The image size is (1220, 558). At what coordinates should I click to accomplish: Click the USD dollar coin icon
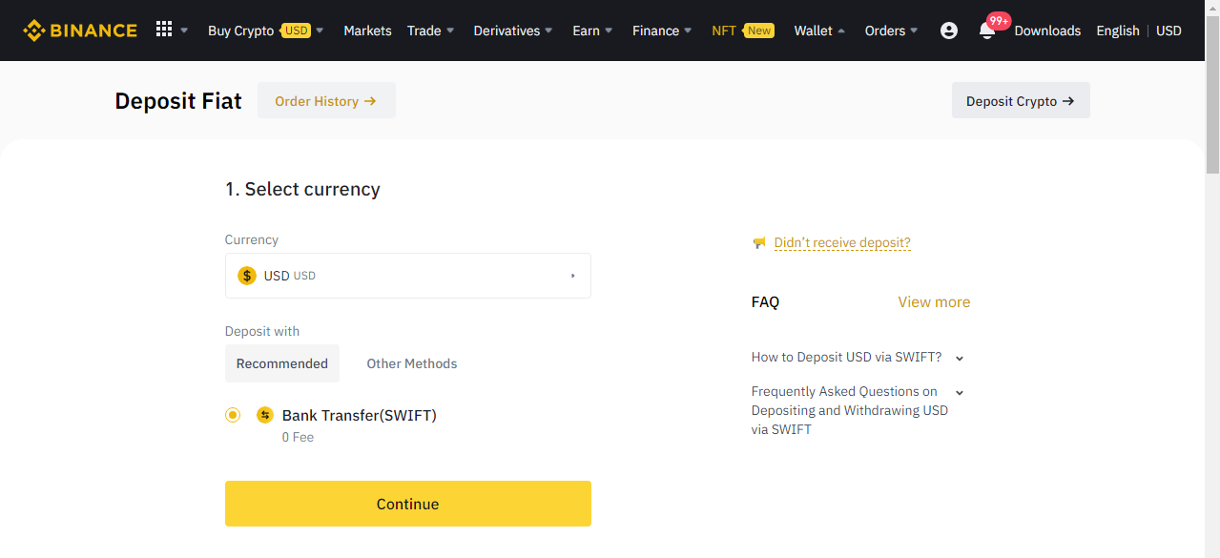click(247, 276)
